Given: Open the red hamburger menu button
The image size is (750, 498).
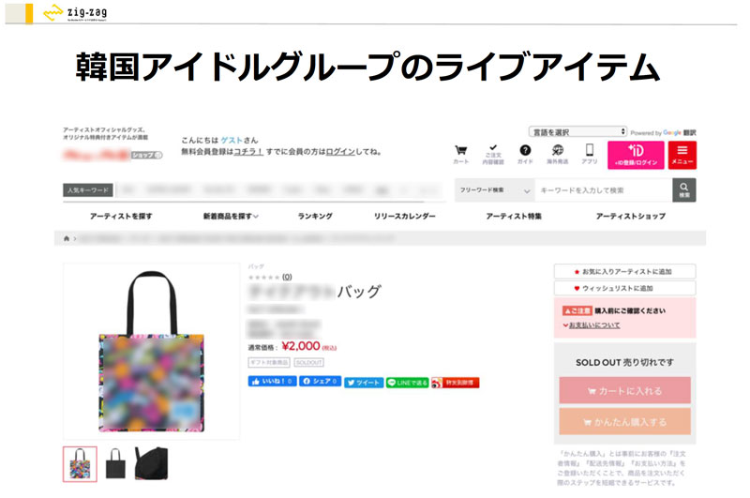Looking at the screenshot, I should point(682,155).
